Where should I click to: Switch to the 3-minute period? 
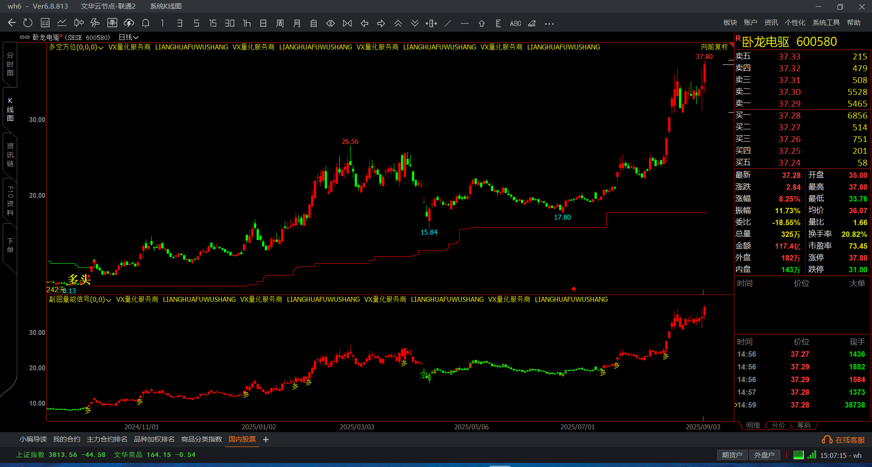click(x=180, y=23)
